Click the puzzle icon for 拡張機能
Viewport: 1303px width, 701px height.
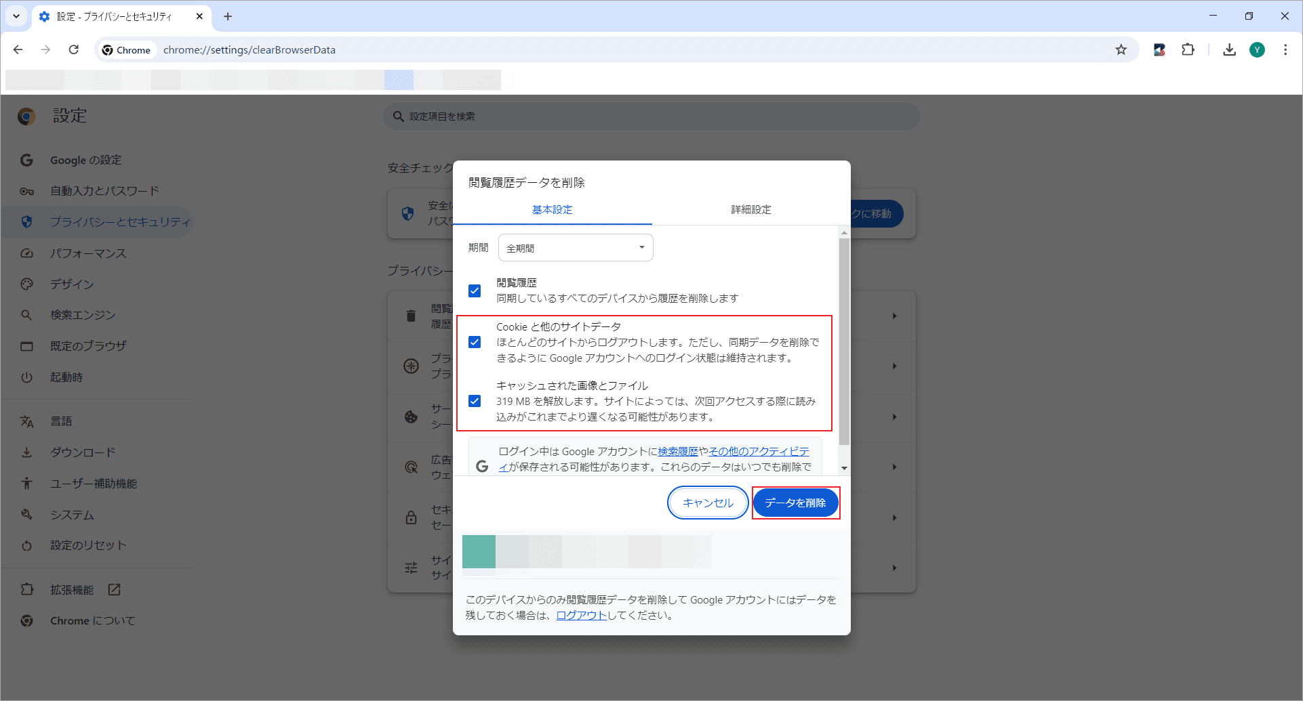click(x=26, y=589)
